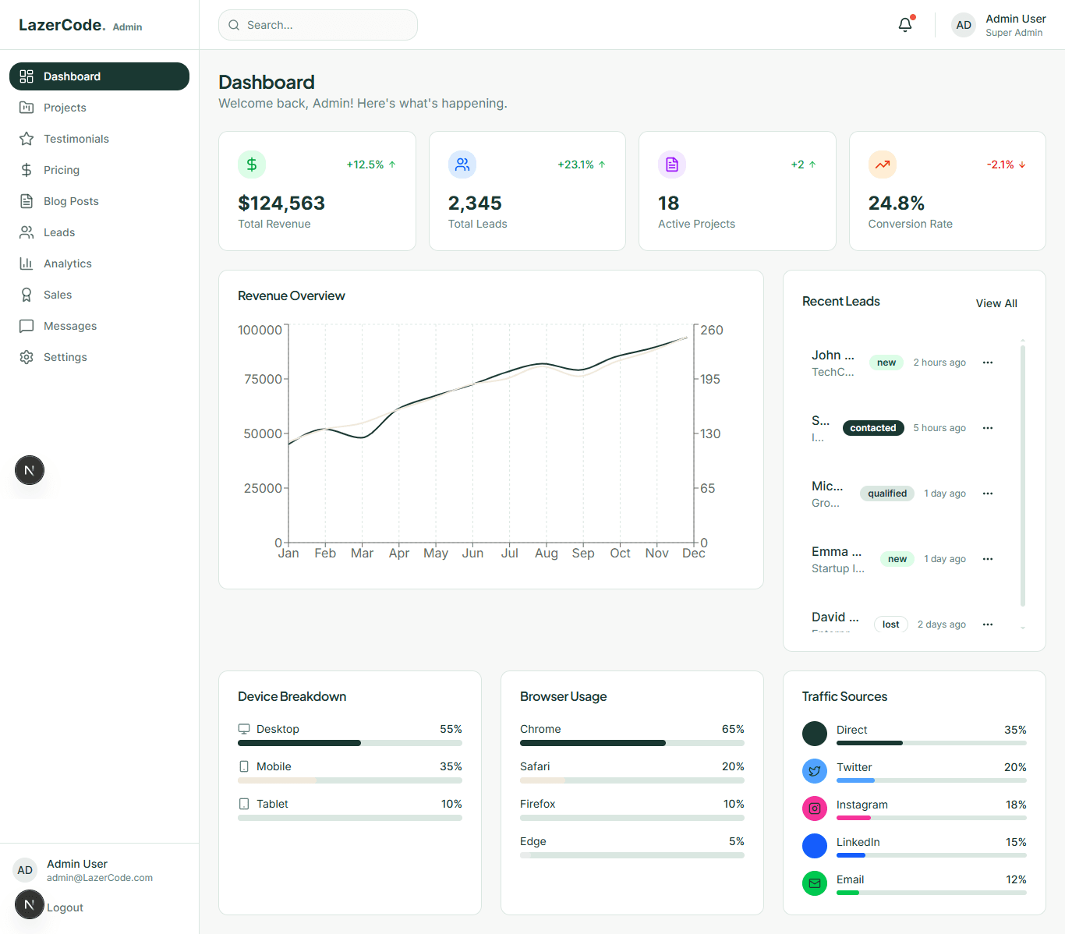This screenshot has height=934, width=1065.
Task: Click the View All leads link
Action: click(x=996, y=303)
